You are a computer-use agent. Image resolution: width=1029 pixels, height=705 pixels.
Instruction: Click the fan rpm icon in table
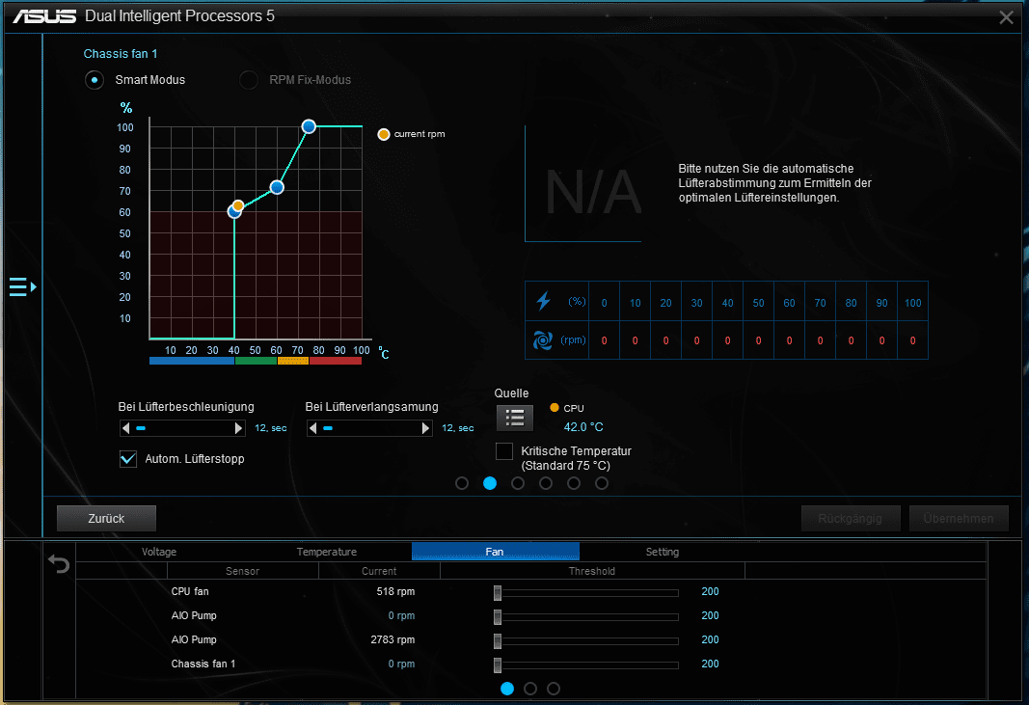[543, 340]
